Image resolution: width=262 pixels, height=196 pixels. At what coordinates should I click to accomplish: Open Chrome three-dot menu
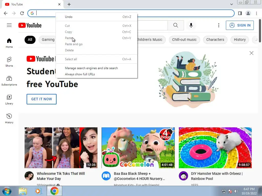256,13
